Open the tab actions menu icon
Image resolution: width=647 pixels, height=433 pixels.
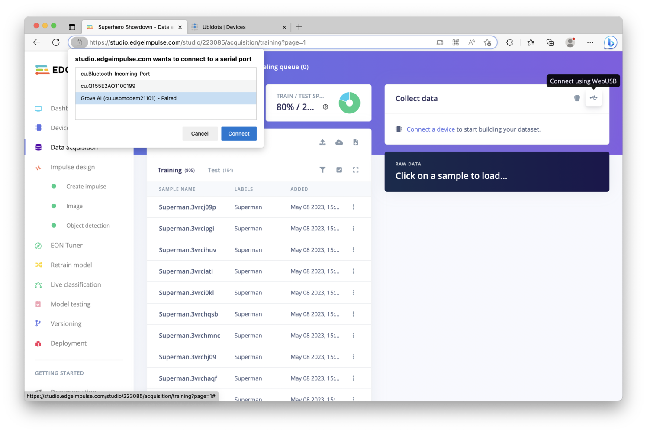pyautogui.click(x=72, y=27)
